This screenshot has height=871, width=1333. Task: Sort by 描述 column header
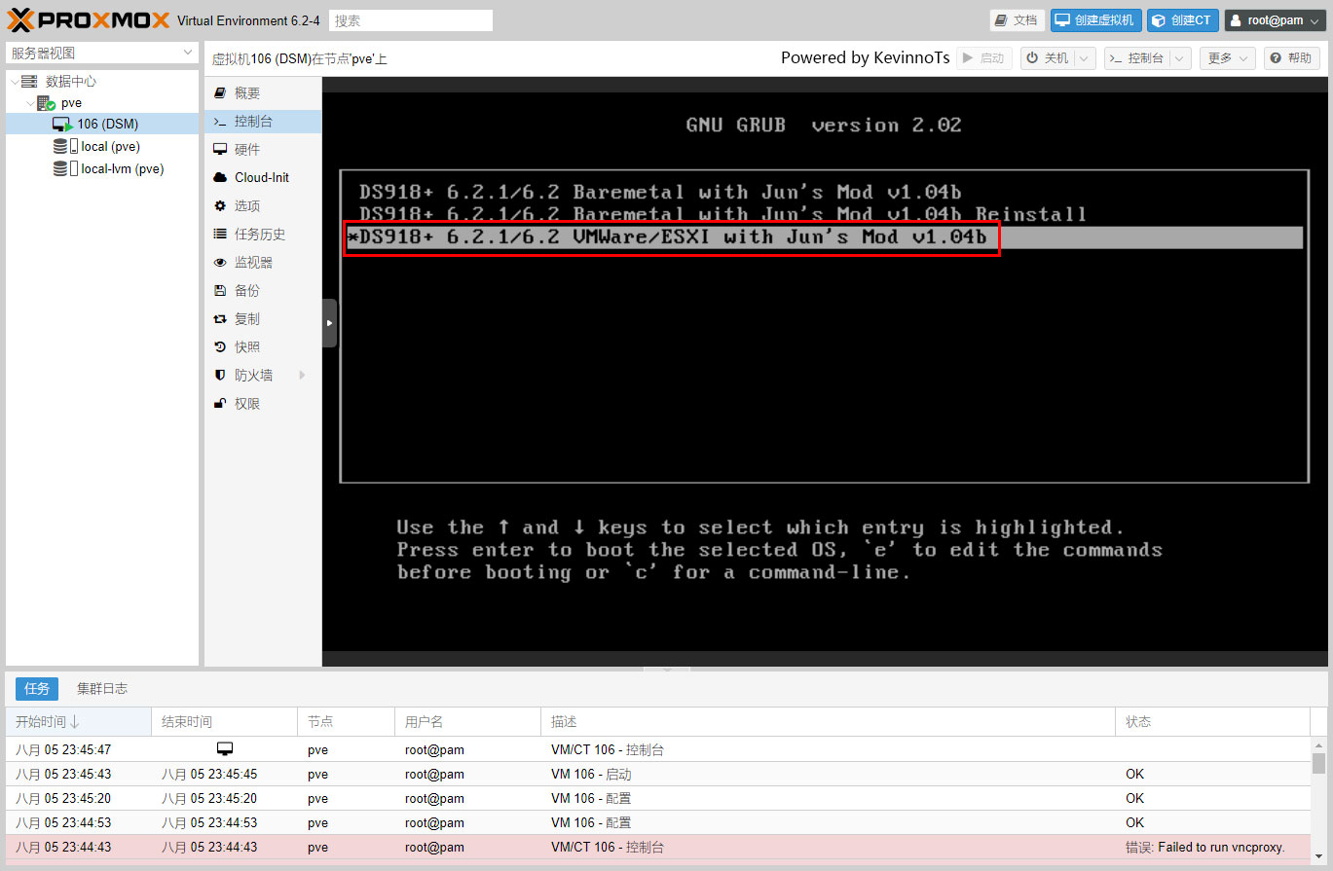pyautogui.click(x=828, y=722)
